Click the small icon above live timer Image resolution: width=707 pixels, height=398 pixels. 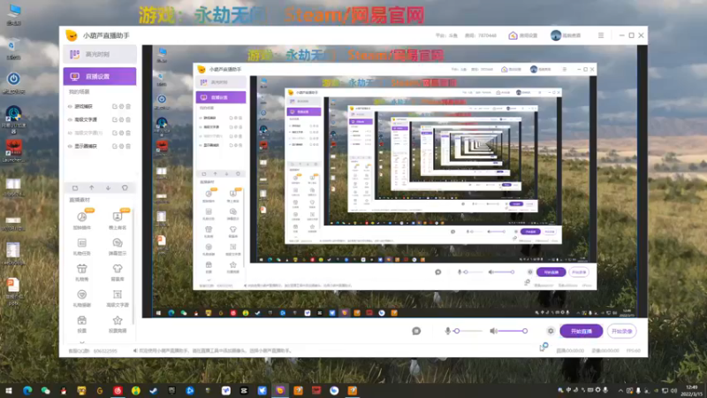[544, 347]
